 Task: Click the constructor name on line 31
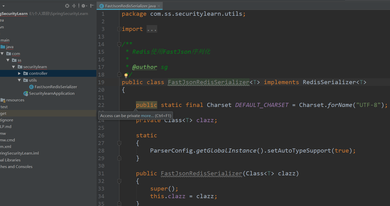click(202, 173)
